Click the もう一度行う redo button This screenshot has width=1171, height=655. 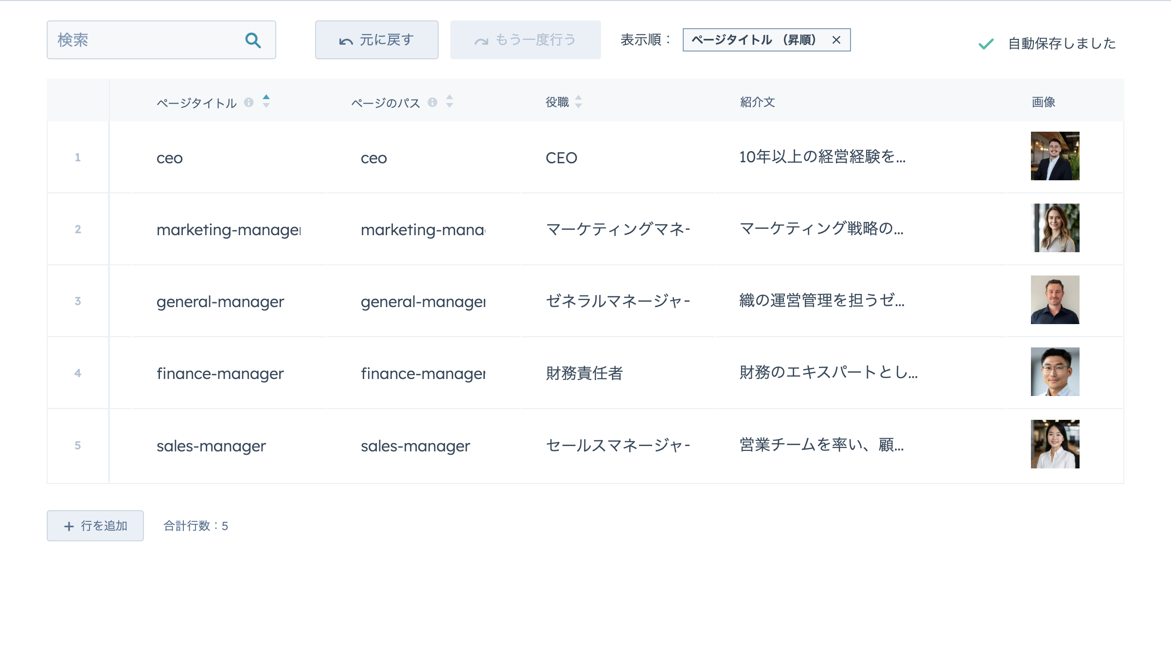point(525,40)
